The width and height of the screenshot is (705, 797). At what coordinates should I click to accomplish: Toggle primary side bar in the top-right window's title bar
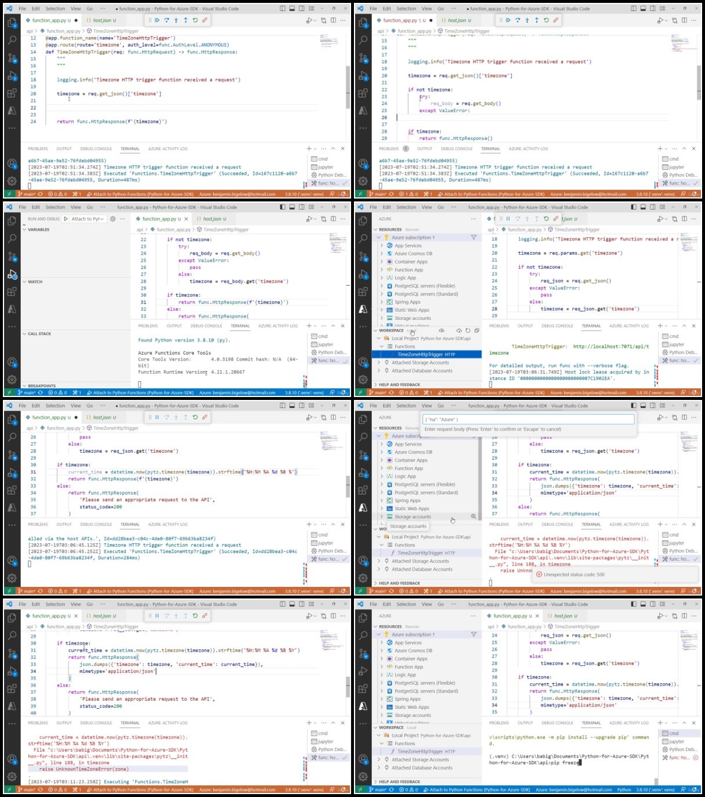(x=633, y=9)
